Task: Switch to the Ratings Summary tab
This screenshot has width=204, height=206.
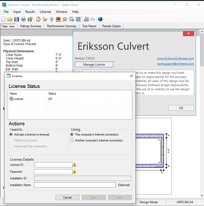Action: pyautogui.click(x=31, y=26)
